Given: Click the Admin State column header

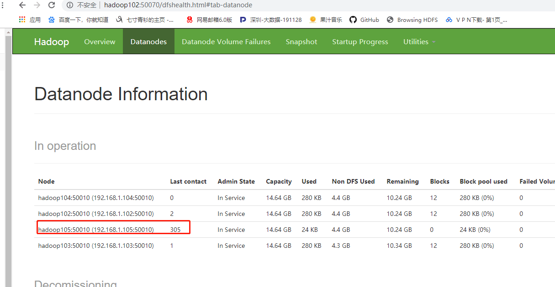Looking at the screenshot, I should (236, 181).
